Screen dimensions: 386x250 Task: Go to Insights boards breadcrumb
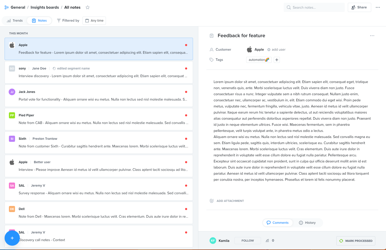click(x=45, y=7)
